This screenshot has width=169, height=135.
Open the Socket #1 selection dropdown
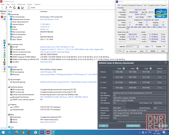[x=132, y=47]
